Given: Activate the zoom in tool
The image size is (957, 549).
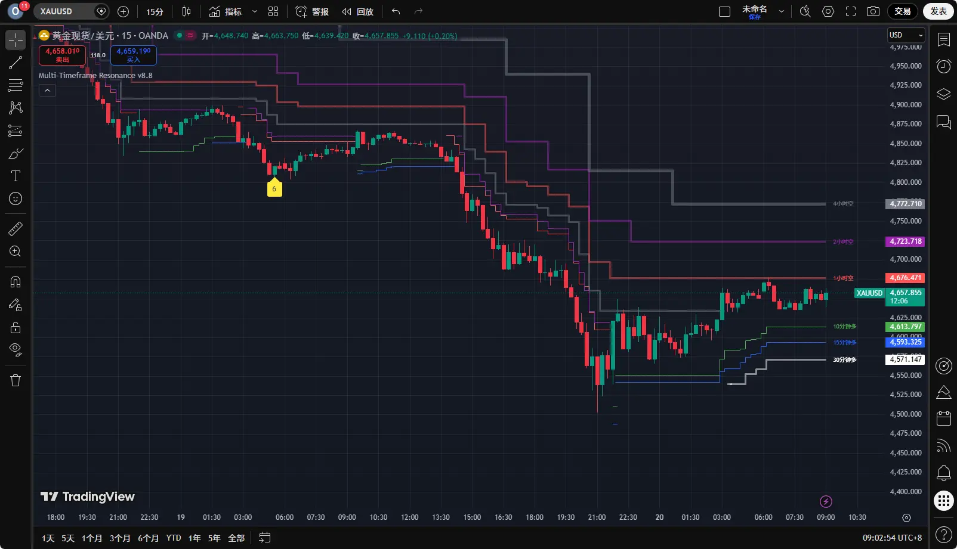Looking at the screenshot, I should click(16, 251).
